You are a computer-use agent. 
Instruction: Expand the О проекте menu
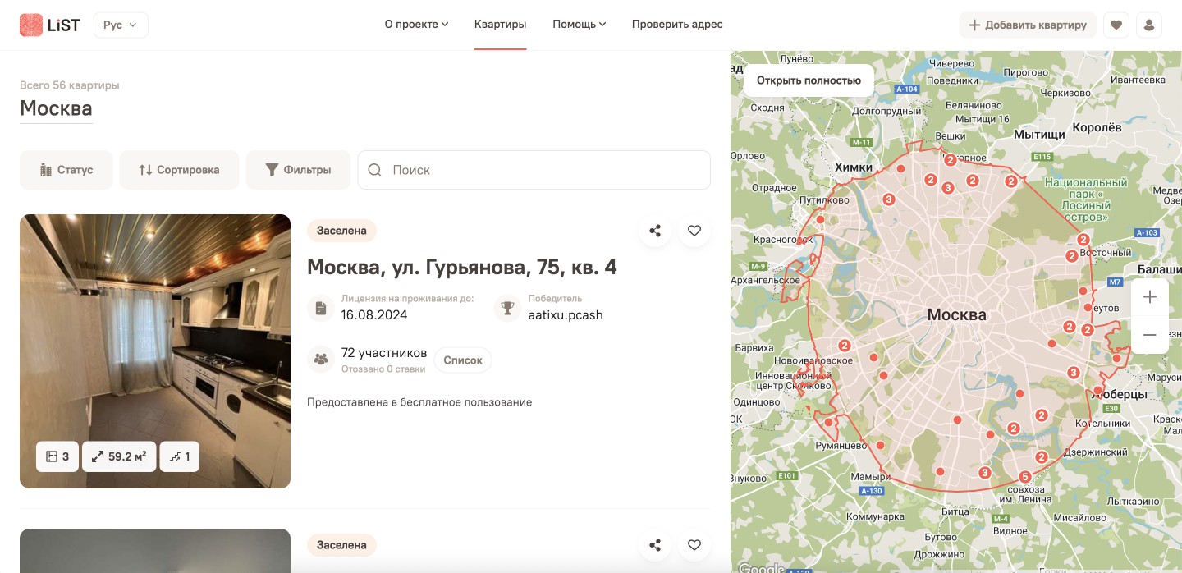click(x=416, y=25)
